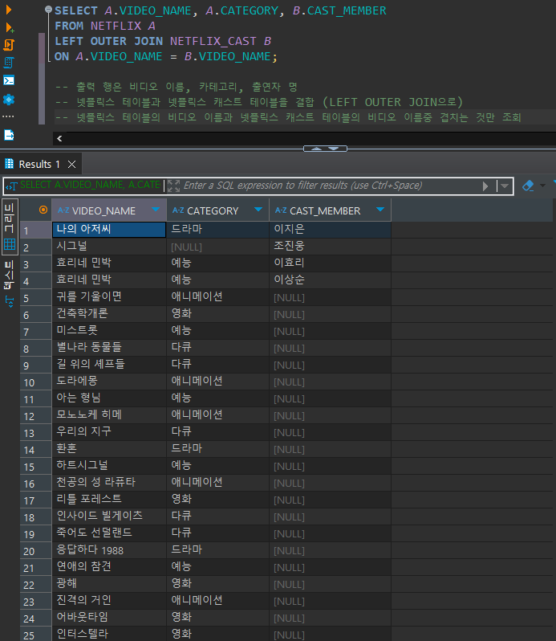The width and height of the screenshot is (556, 641).
Task: Run the SQL statement with the orange execute arrow
Action: point(9,10)
